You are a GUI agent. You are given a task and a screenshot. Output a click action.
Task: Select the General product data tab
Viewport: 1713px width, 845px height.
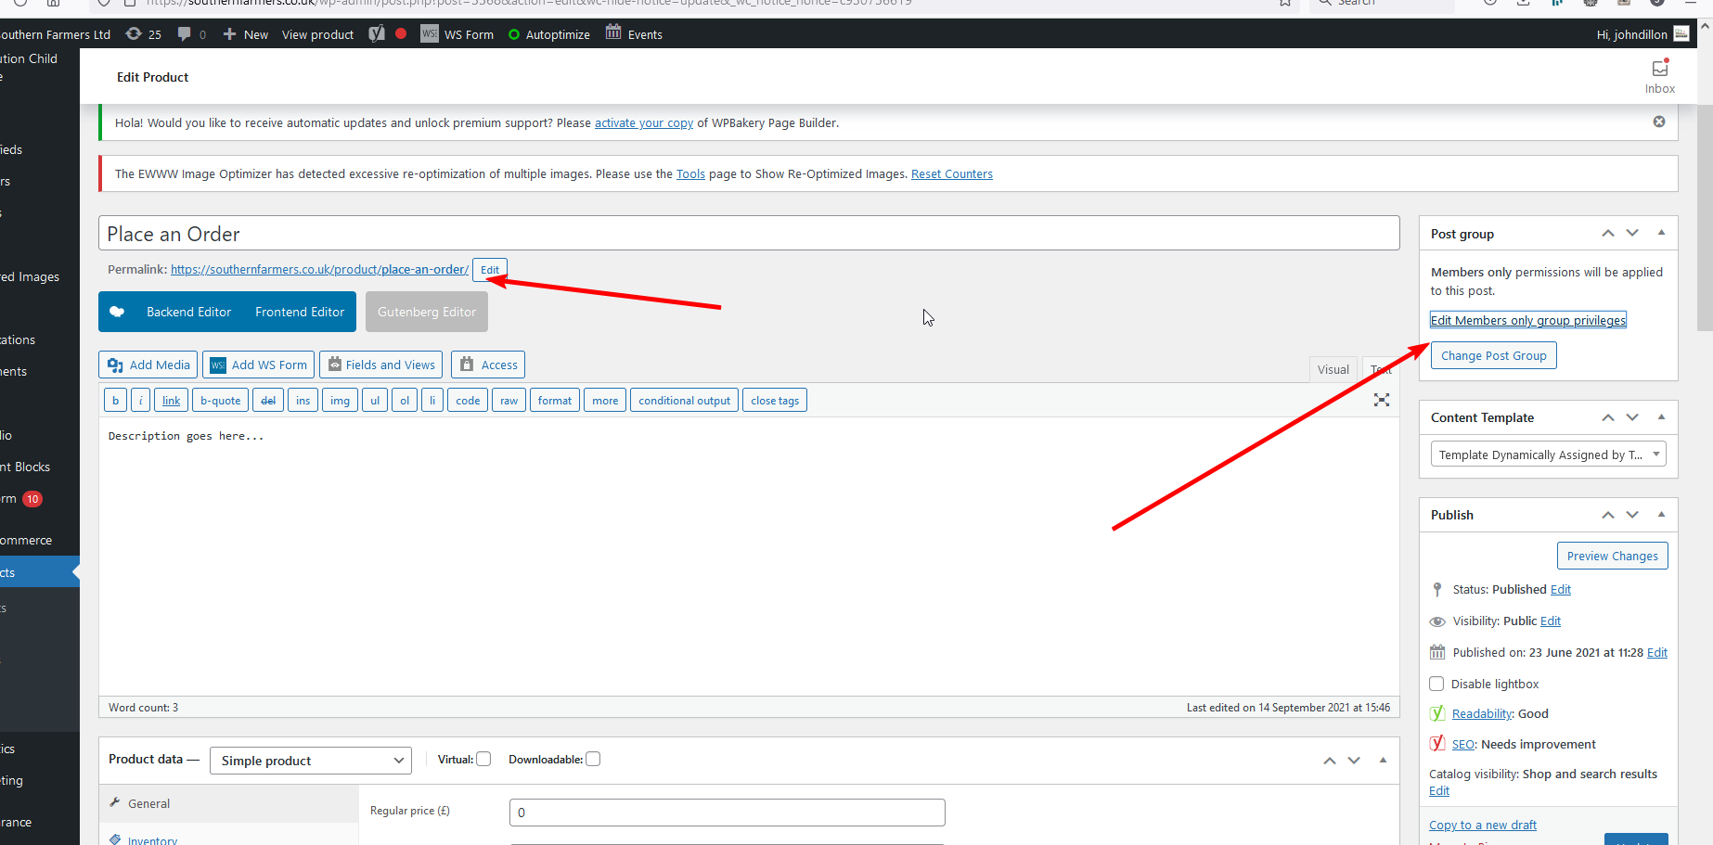148,803
